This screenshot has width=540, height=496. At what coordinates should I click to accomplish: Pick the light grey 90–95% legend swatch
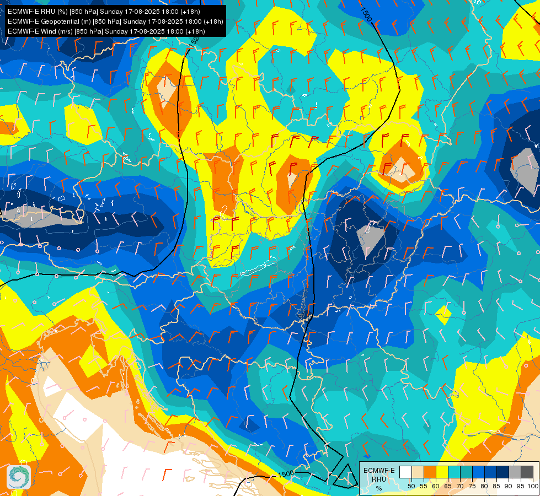click(515, 472)
